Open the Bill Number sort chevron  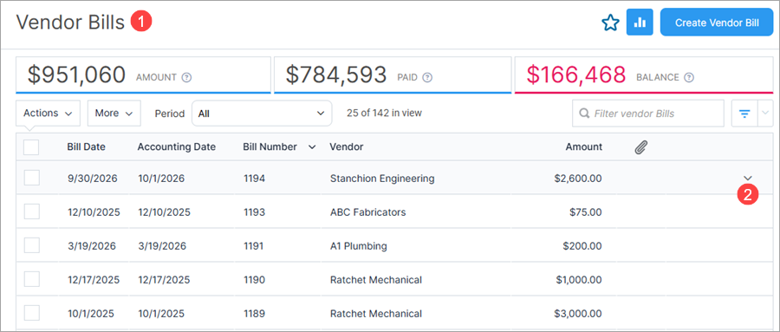tap(312, 147)
